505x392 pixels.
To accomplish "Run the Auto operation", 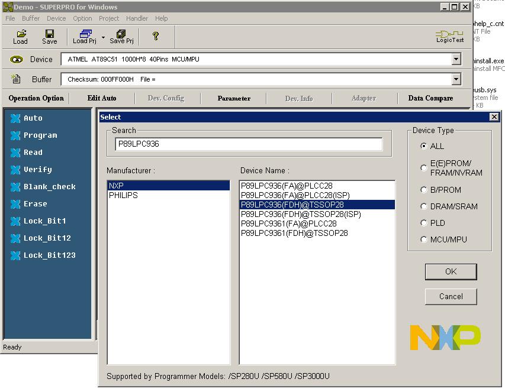I will (x=27, y=118).
